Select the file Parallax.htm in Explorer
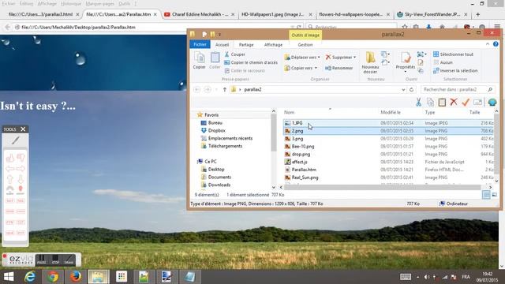The image size is (505, 284). point(388,170)
